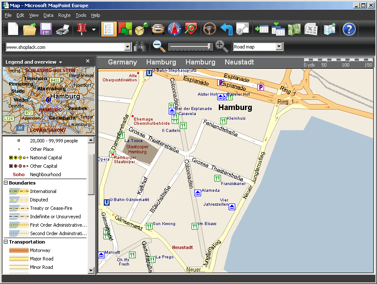The height and width of the screenshot is (284, 377).
Task: Collapse the Boundaries legend section
Action: tap(6, 183)
